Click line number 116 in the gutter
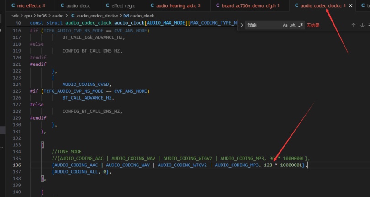 17,31
